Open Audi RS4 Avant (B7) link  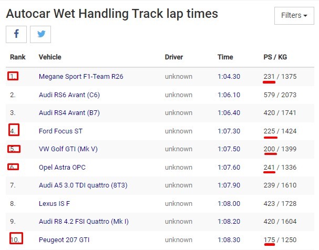69,112
